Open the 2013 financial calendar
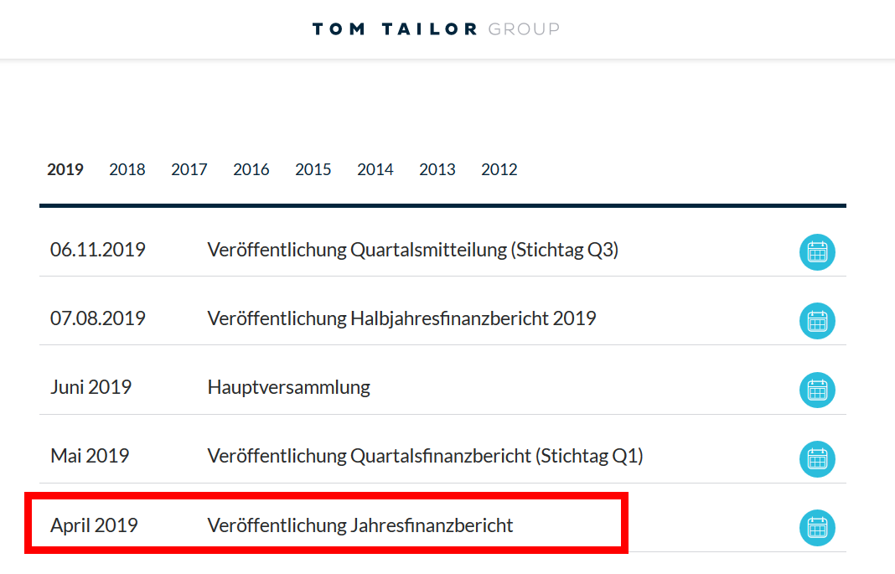Viewport: 895px width, 574px height. pyautogui.click(x=437, y=169)
